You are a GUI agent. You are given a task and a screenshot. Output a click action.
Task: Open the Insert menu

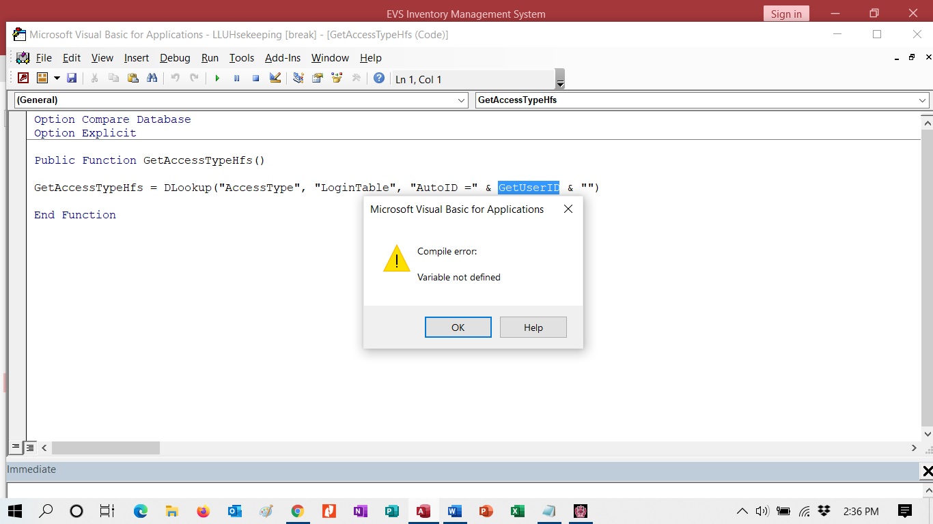137,58
